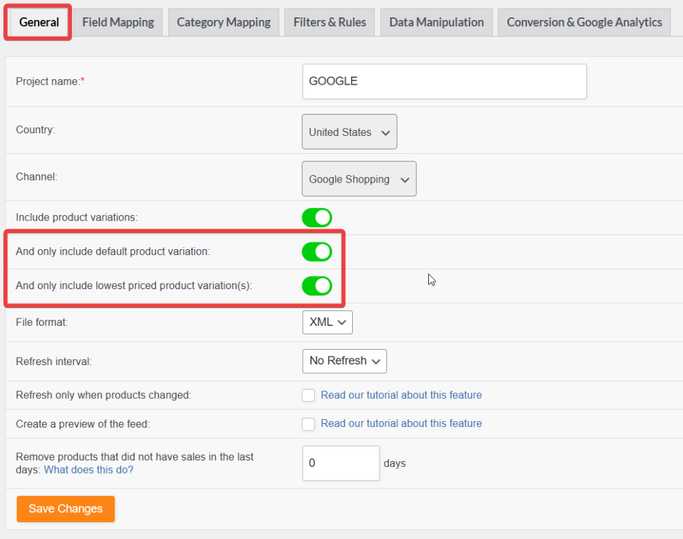Image resolution: width=683 pixels, height=539 pixels.
Task: Expand the Country dropdown showing United States
Action: (350, 132)
